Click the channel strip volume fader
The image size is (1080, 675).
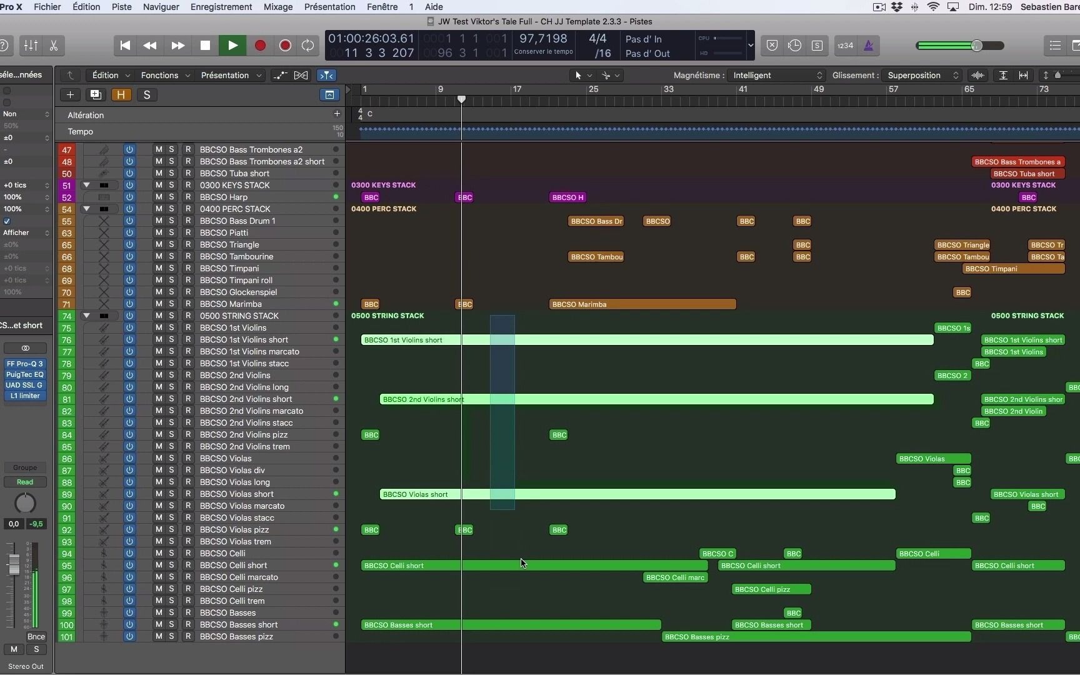click(x=14, y=564)
